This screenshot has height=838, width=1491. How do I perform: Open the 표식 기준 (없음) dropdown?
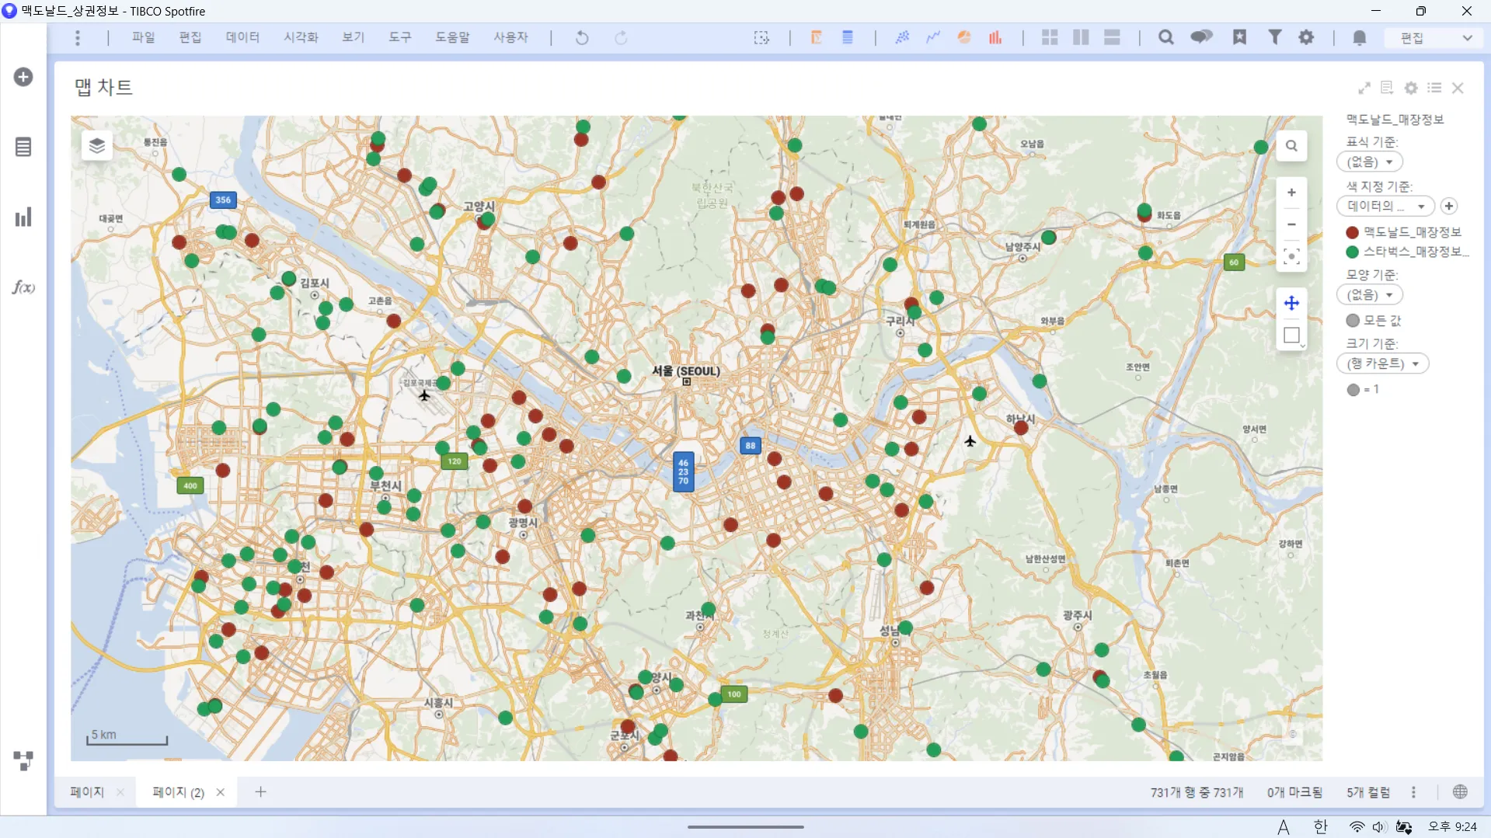pos(1369,162)
